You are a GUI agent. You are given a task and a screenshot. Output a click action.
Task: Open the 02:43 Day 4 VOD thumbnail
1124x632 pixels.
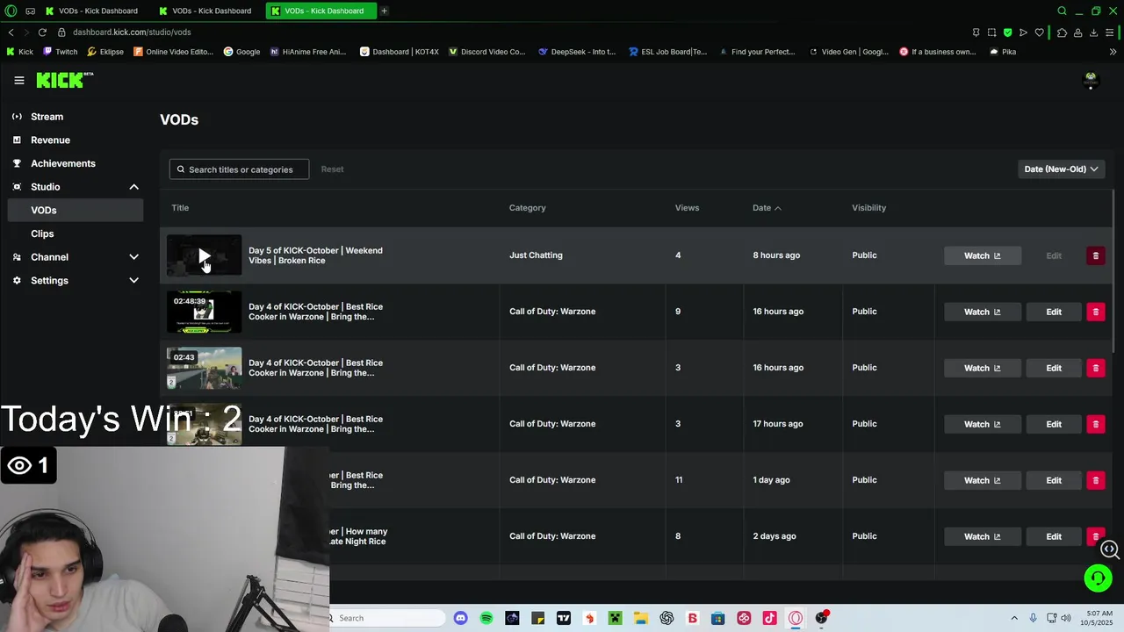point(204,368)
